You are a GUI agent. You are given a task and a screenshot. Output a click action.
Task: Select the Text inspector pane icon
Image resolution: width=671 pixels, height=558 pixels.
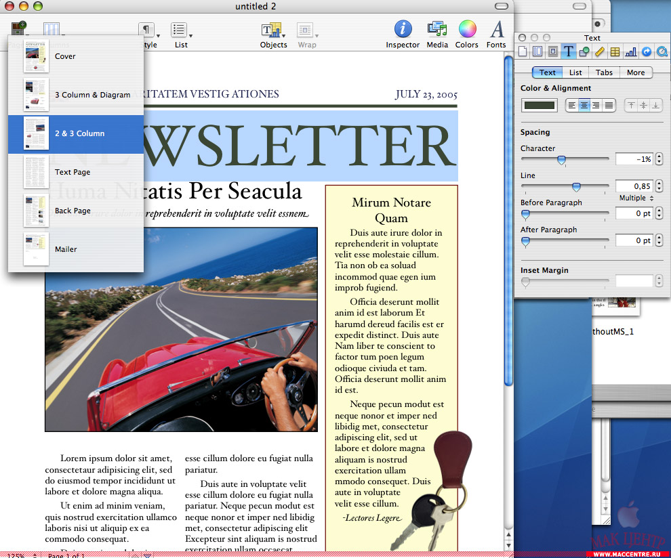(x=568, y=51)
